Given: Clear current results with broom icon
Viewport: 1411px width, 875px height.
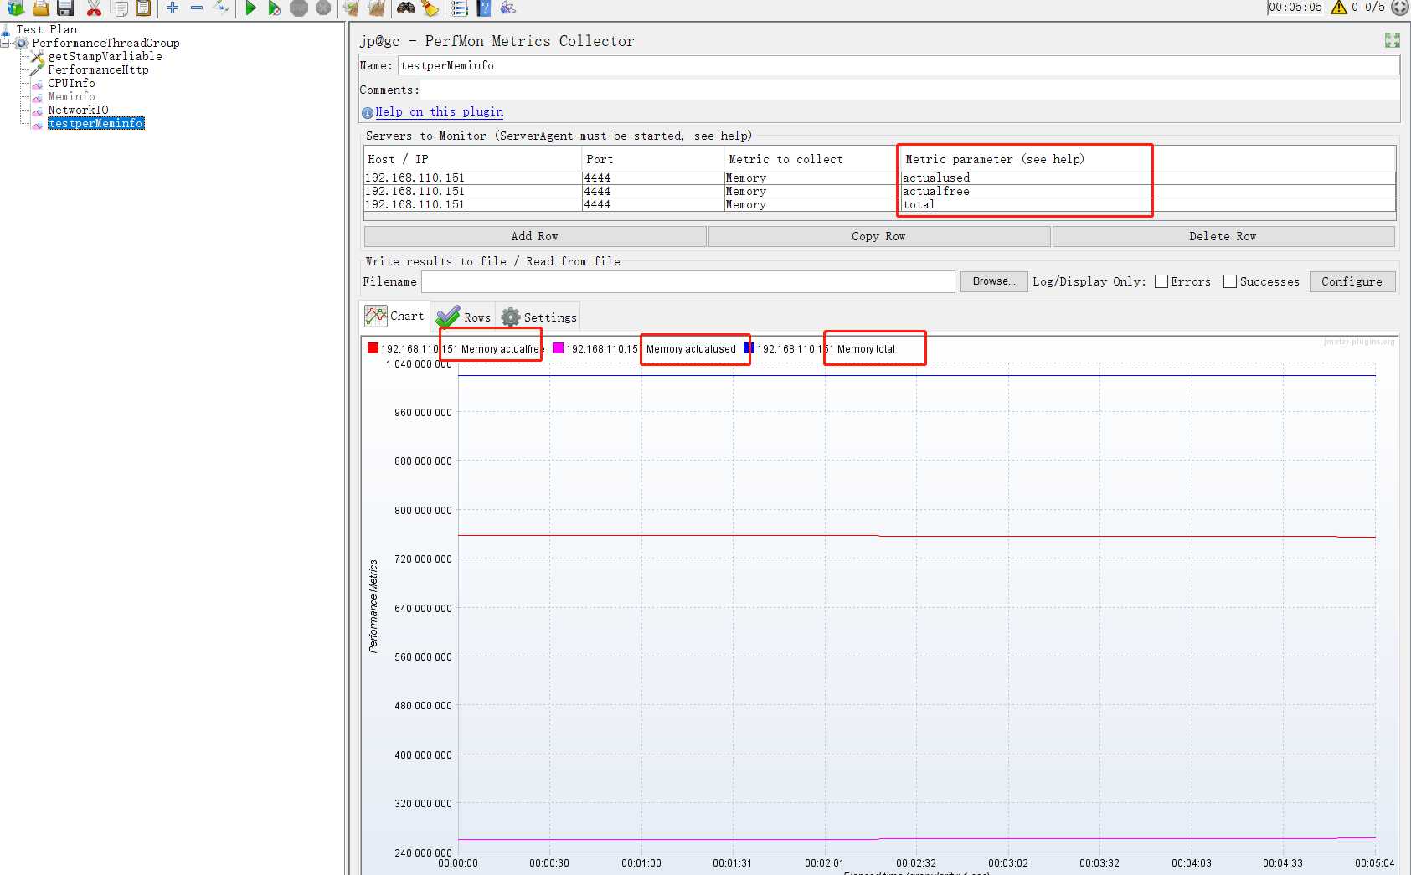Looking at the screenshot, I should point(352,8).
